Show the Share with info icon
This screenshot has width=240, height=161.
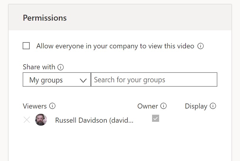point(61,67)
